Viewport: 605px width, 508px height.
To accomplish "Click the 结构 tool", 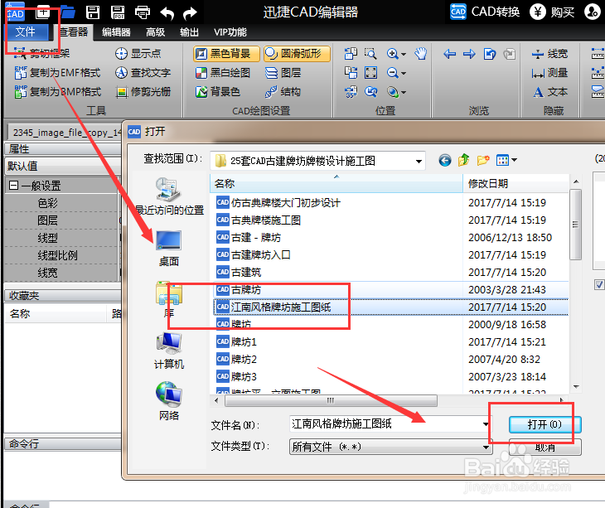I will 283,92.
